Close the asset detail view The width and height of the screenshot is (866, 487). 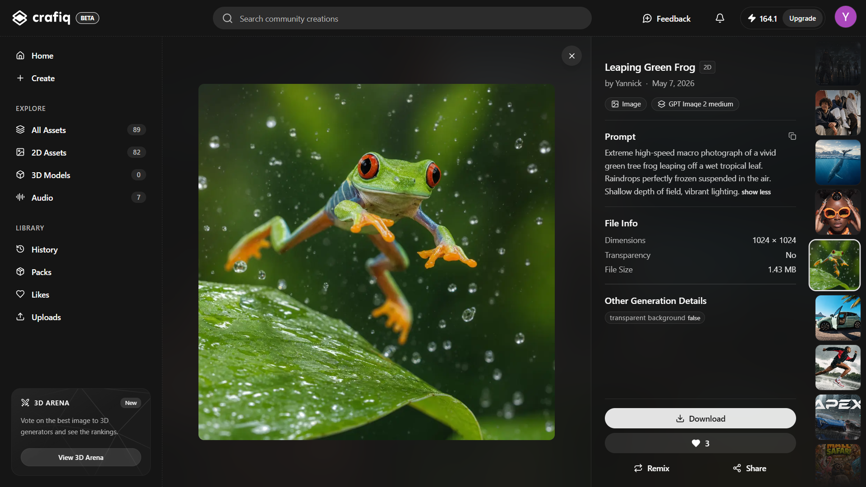click(571, 56)
